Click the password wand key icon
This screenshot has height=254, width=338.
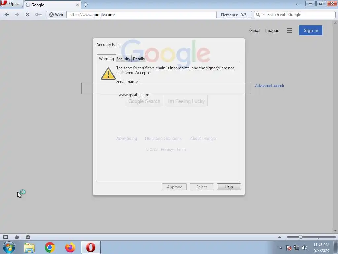click(38, 15)
